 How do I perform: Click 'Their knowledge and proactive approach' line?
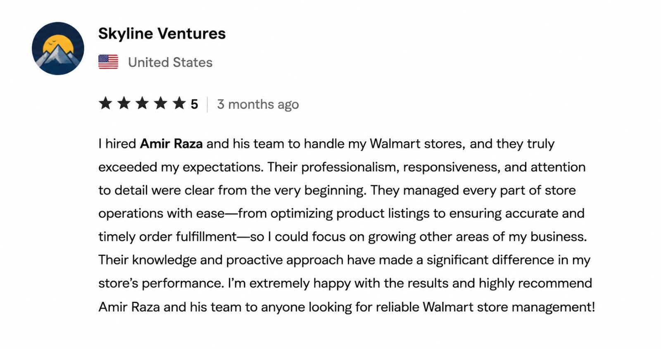(x=345, y=260)
